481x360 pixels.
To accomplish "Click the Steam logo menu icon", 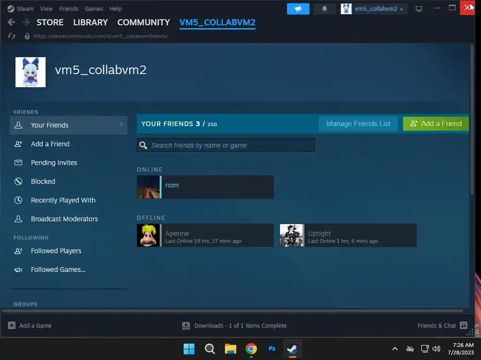I will (x=11, y=8).
